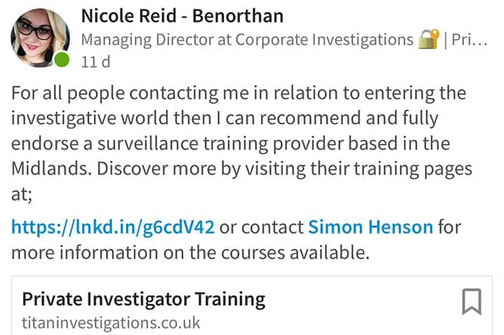Save post with the bookmark icon
504x335 pixels.
(x=472, y=302)
